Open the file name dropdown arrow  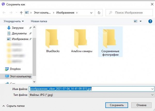click(152, 89)
